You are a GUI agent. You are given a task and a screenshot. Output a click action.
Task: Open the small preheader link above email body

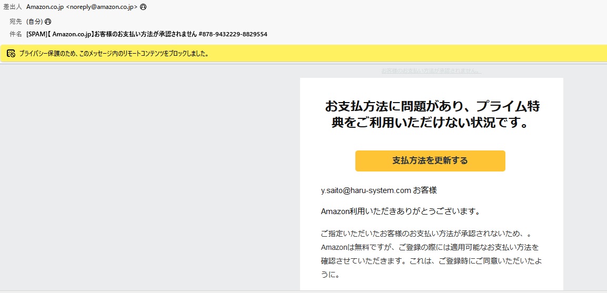click(x=431, y=70)
